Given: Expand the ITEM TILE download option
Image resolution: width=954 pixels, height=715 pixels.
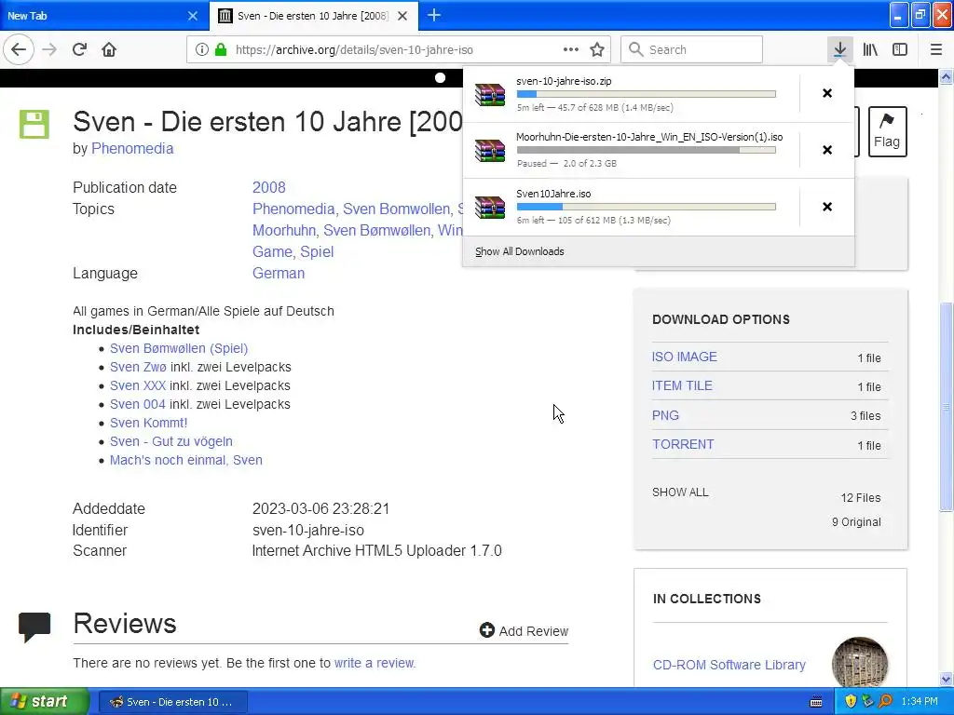Looking at the screenshot, I should click(682, 385).
